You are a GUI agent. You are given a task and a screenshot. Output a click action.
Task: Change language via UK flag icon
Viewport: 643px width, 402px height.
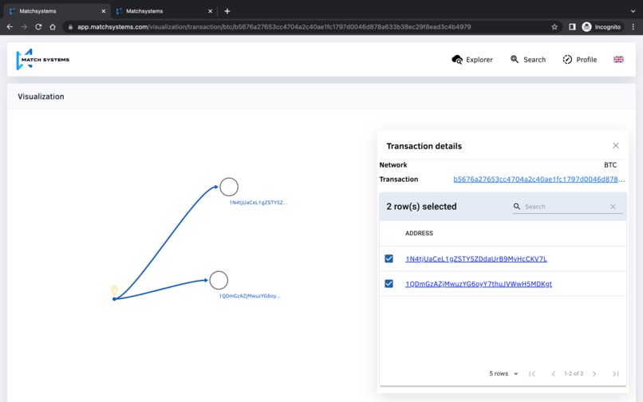(618, 60)
